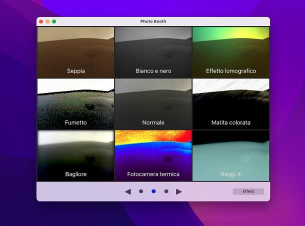Pick the Fumetto effect preview

pyautogui.click(x=75, y=104)
